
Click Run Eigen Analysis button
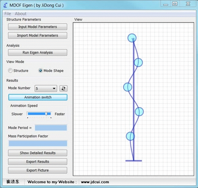(x=38, y=52)
